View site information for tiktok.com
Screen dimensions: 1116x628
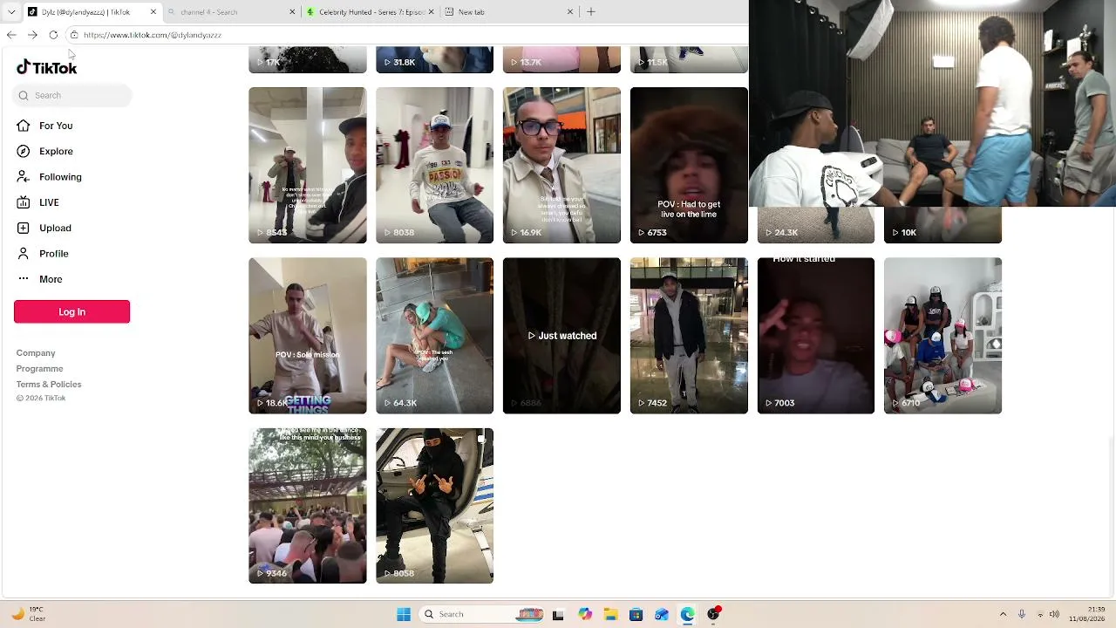click(74, 35)
